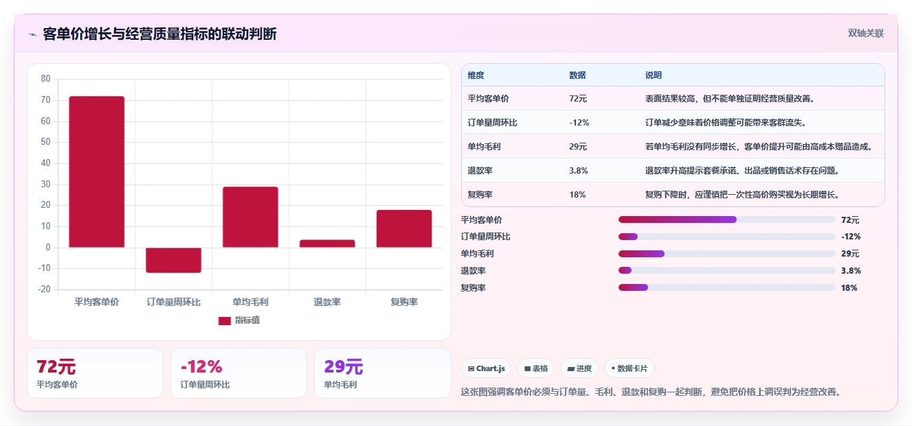Click the 订单量周环比 x-axis label
Viewport: 912px width, 426px height.
click(x=173, y=302)
